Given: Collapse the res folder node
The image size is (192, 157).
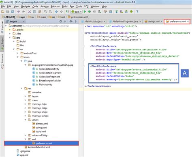Looking at the screenshot, I should click(x=21, y=88).
